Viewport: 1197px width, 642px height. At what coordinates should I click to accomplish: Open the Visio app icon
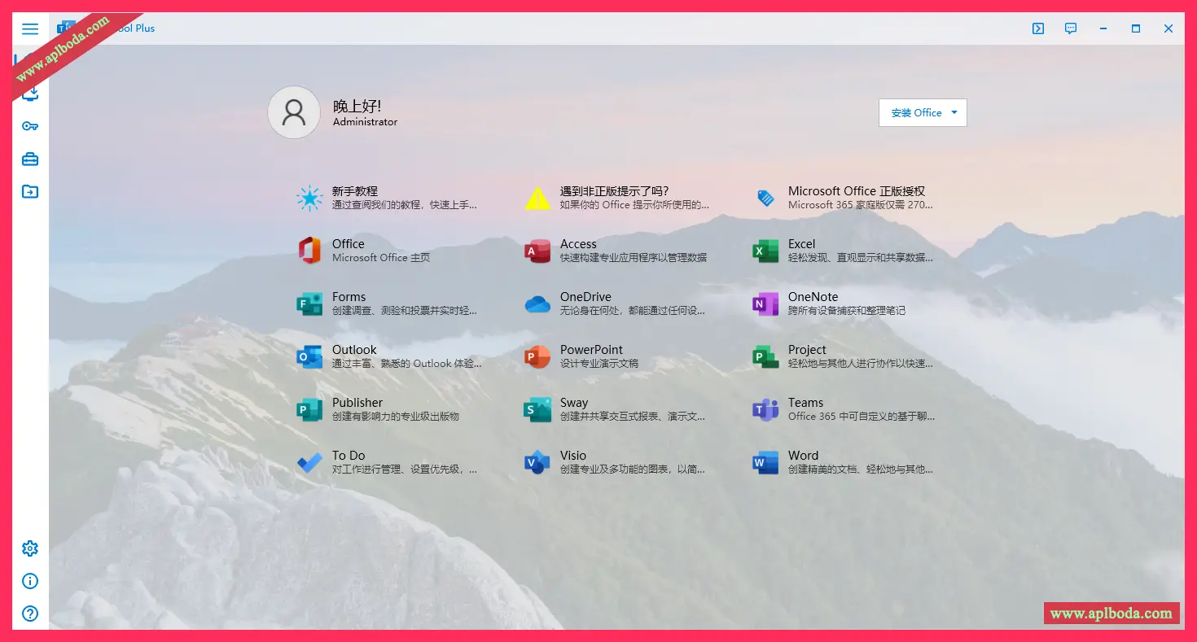coord(537,462)
